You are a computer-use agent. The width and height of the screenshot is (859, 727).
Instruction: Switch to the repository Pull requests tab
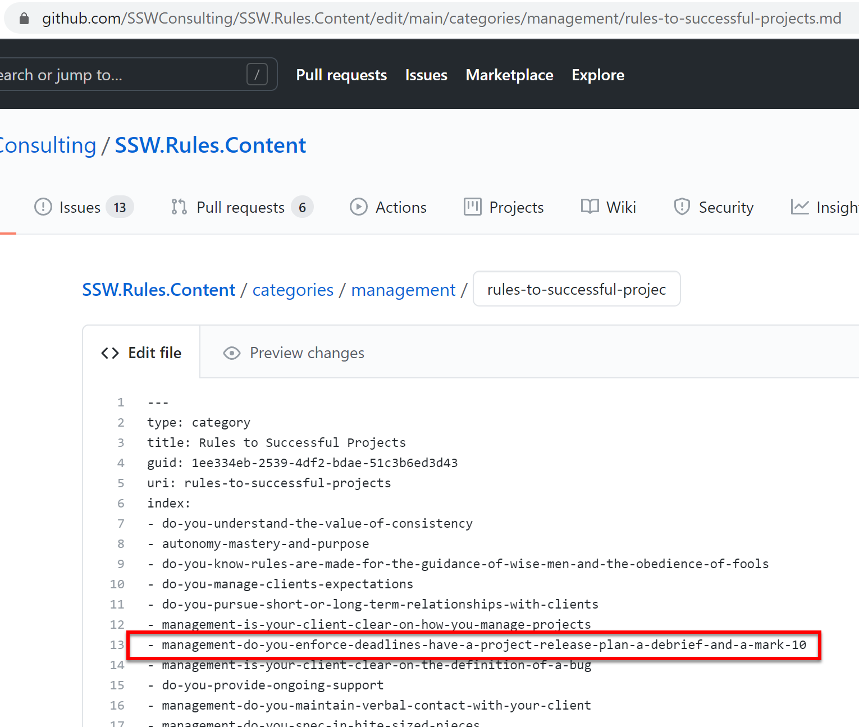click(x=242, y=207)
